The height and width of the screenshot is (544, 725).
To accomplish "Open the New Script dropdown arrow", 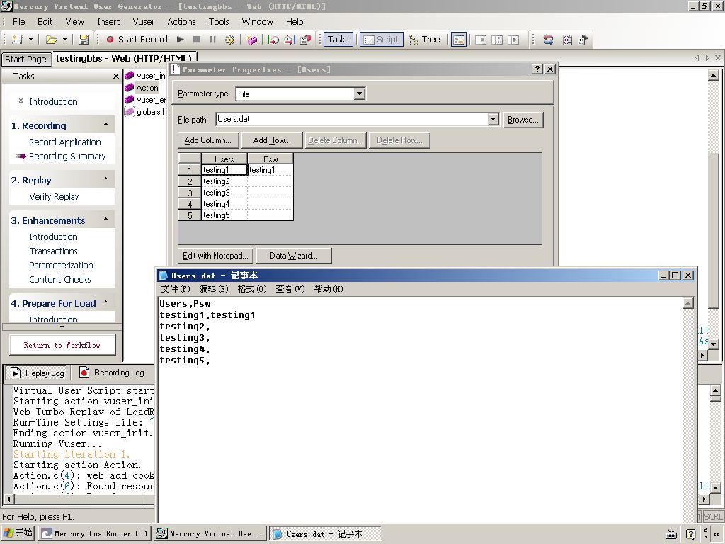I will (30, 40).
